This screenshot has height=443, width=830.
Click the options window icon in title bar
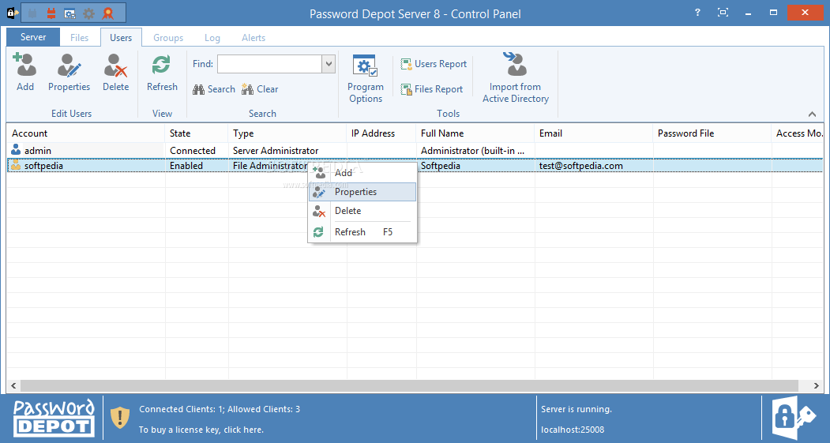pos(69,13)
